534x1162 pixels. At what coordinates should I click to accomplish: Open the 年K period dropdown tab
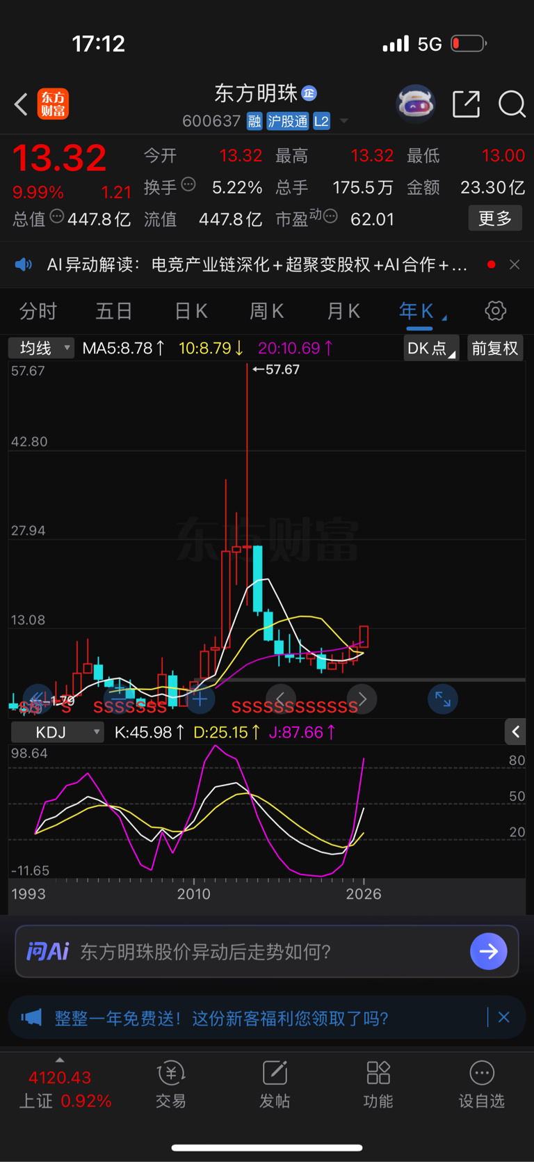421,311
